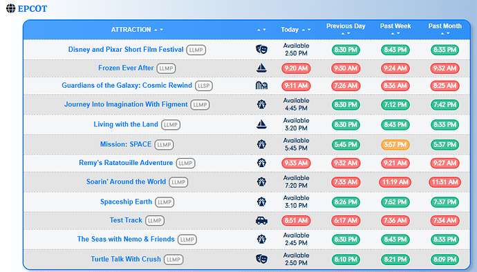Viewport: 477px width, 272px height.
Task: Click LLMP badge beside Mission: SPACE
Action: click(165, 145)
